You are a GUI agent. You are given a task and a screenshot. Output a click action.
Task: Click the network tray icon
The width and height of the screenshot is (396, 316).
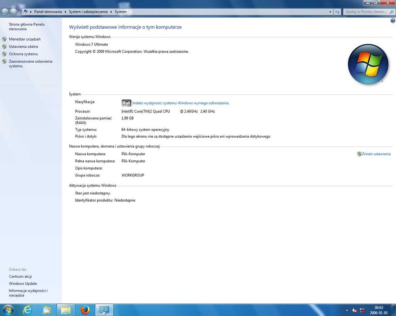click(x=362, y=311)
